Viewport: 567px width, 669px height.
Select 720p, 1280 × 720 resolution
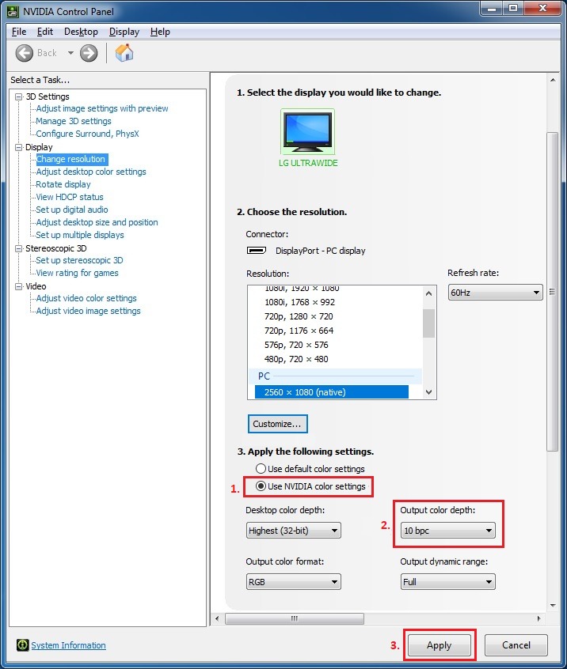click(299, 316)
